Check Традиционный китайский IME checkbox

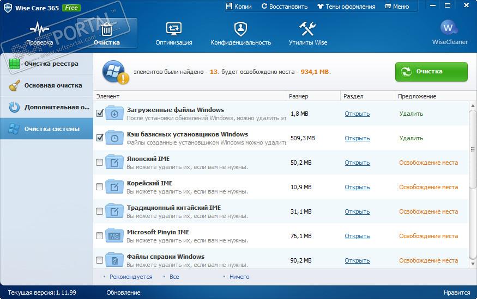99,211
